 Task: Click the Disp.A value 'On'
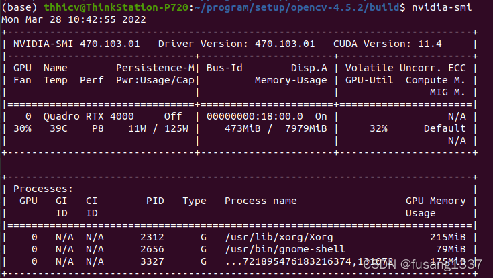pos(321,116)
